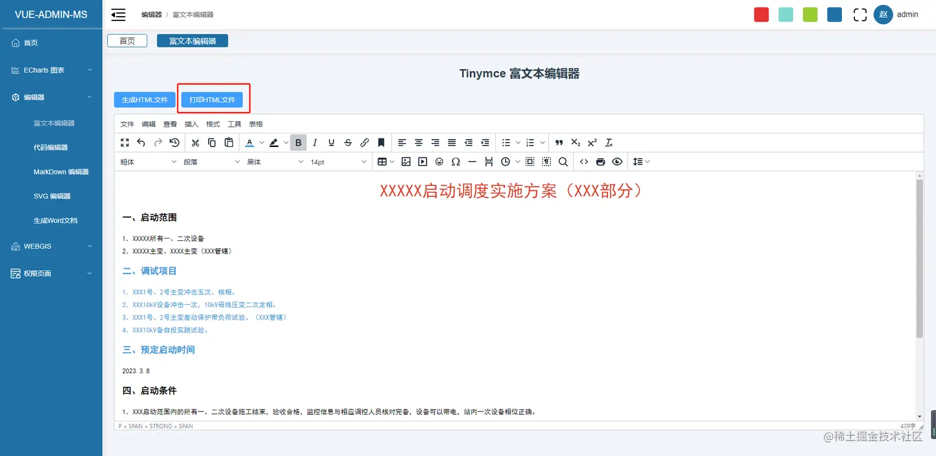Screen dimensions: 936x456
Task: Open font size dropdown showing 14pt
Action: [339, 162]
